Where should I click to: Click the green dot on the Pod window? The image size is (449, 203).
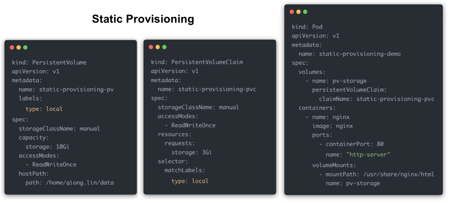click(305, 12)
